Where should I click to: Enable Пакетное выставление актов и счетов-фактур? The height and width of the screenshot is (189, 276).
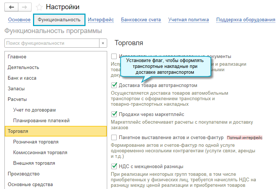(114, 138)
